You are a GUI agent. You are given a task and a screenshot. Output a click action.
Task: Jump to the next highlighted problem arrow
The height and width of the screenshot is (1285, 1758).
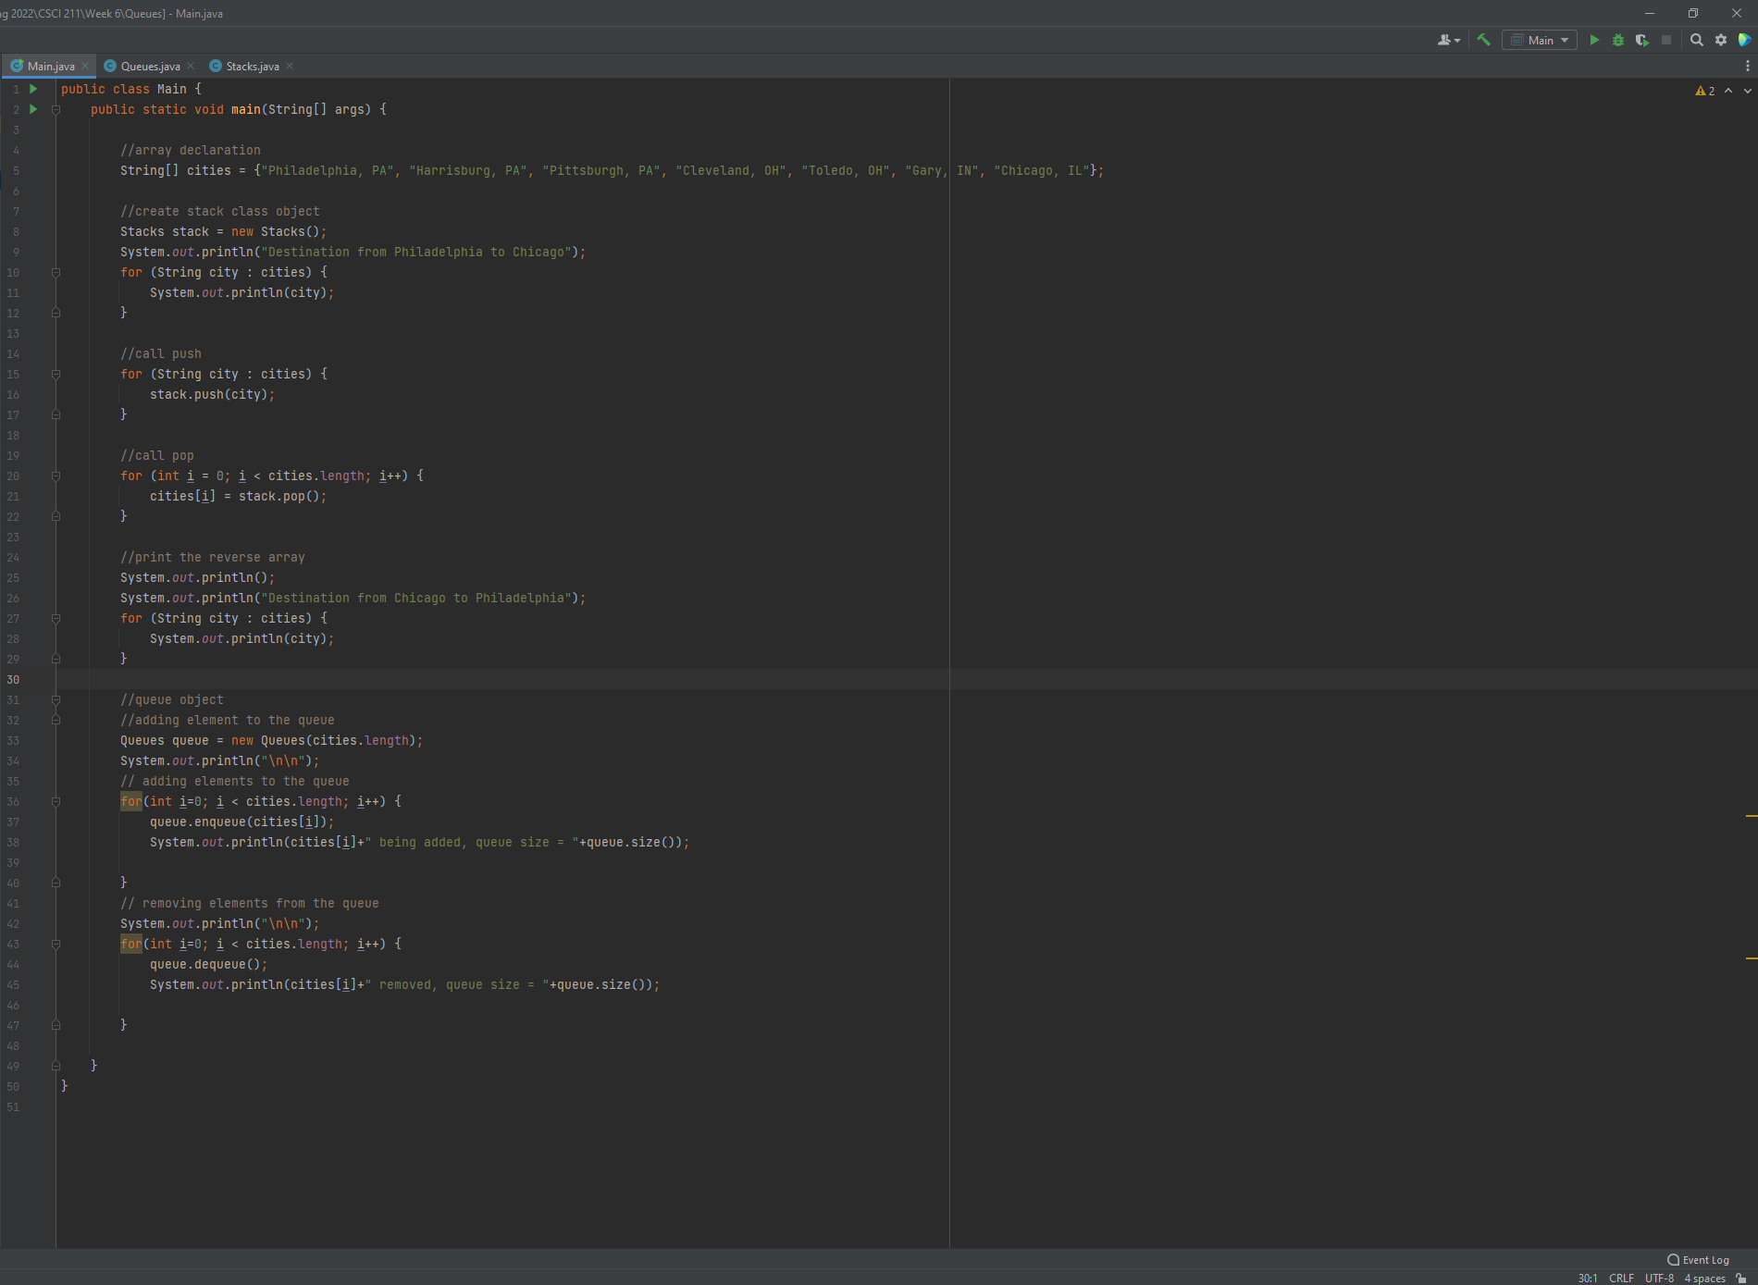tap(1747, 91)
